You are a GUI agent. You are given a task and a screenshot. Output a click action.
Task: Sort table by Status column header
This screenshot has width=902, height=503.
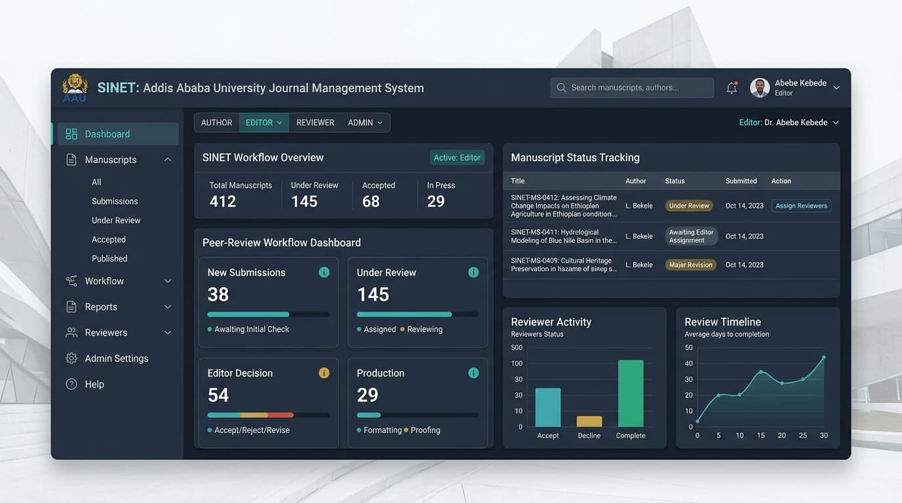(675, 181)
